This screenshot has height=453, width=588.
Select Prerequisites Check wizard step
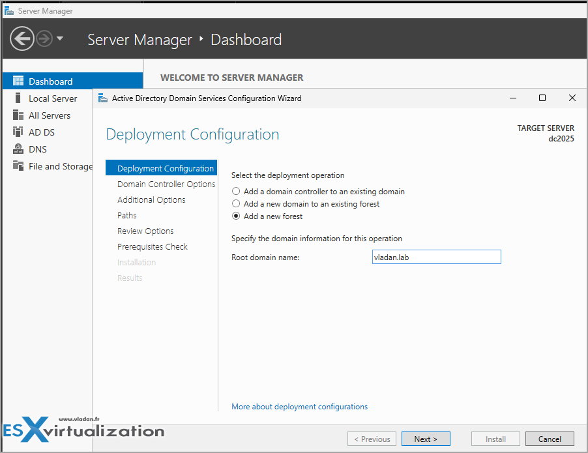153,247
